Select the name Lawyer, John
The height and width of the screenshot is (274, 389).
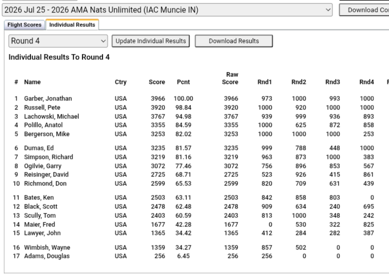tap(42, 233)
